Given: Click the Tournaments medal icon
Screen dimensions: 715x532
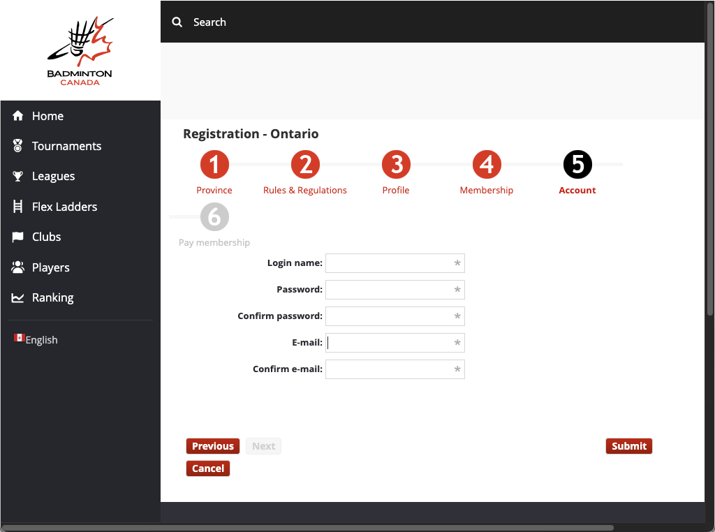Looking at the screenshot, I should tap(17, 146).
